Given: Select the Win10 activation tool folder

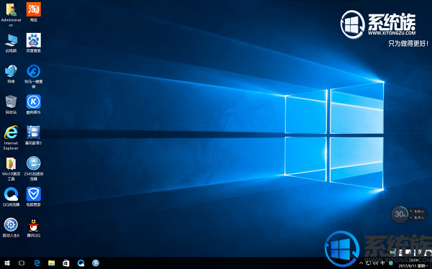Looking at the screenshot, I should coord(11,168).
